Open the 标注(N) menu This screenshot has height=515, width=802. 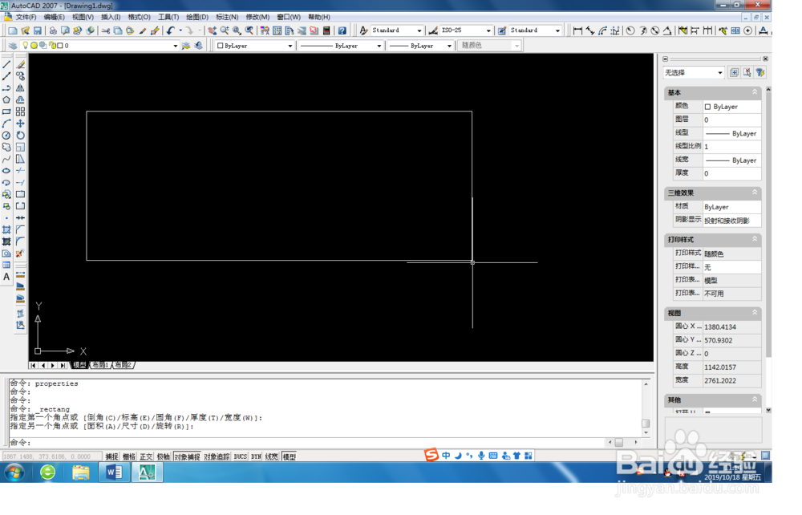(x=227, y=17)
